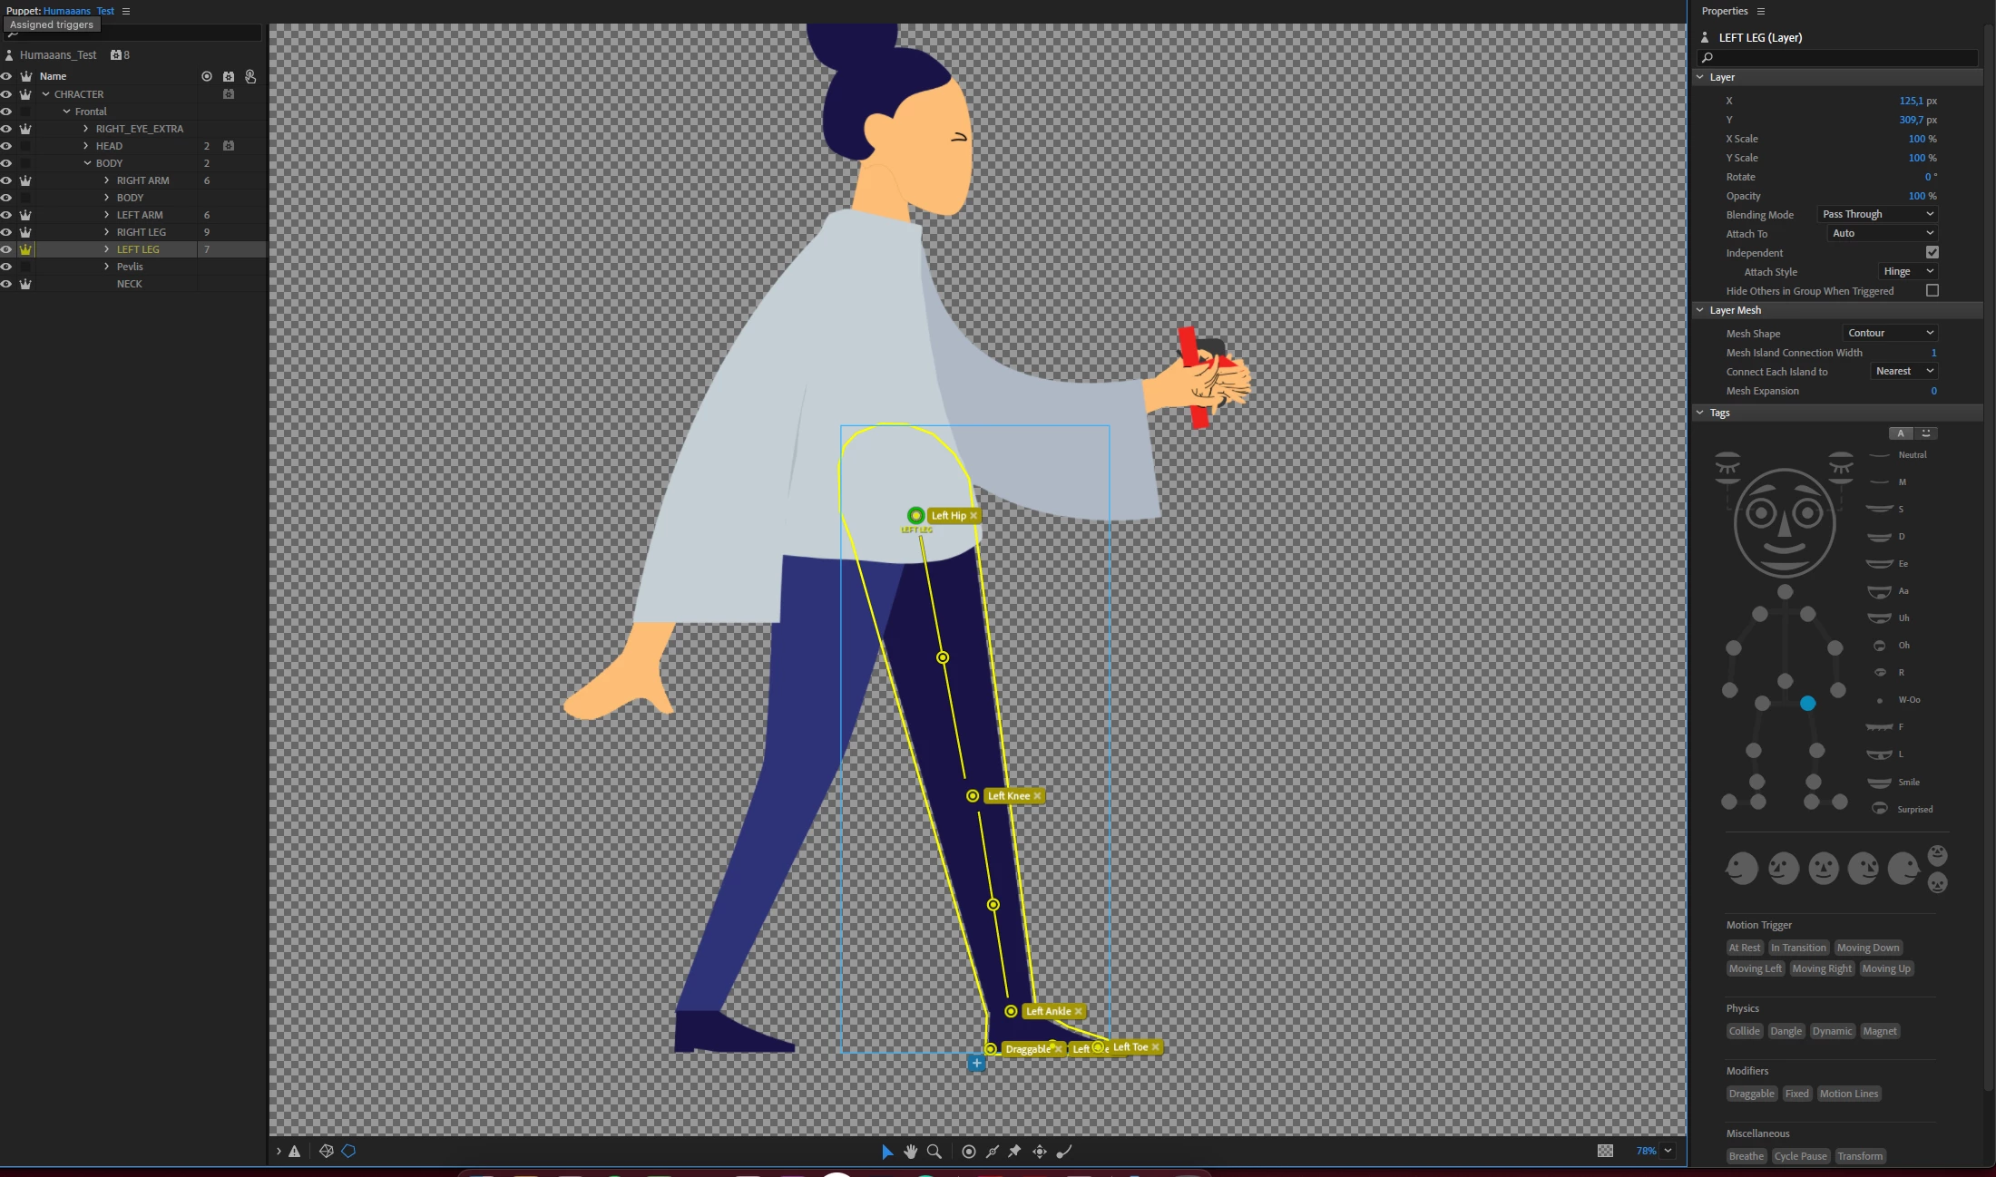Open the Mesh Shape Contour dropdown
Image resolution: width=1996 pixels, height=1177 pixels.
[x=1890, y=334]
